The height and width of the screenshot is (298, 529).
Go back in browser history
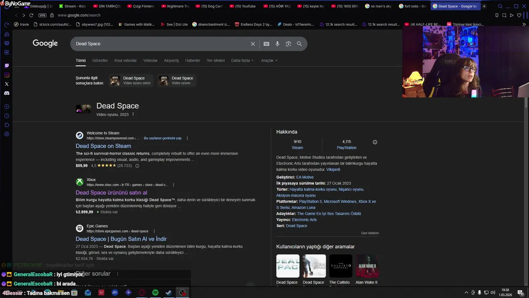[x=17, y=15]
